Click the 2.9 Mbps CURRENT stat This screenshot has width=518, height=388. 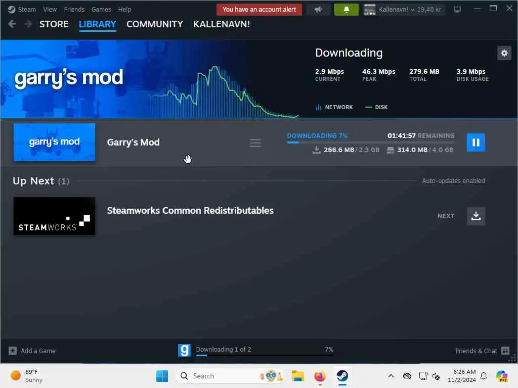[329, 75]
